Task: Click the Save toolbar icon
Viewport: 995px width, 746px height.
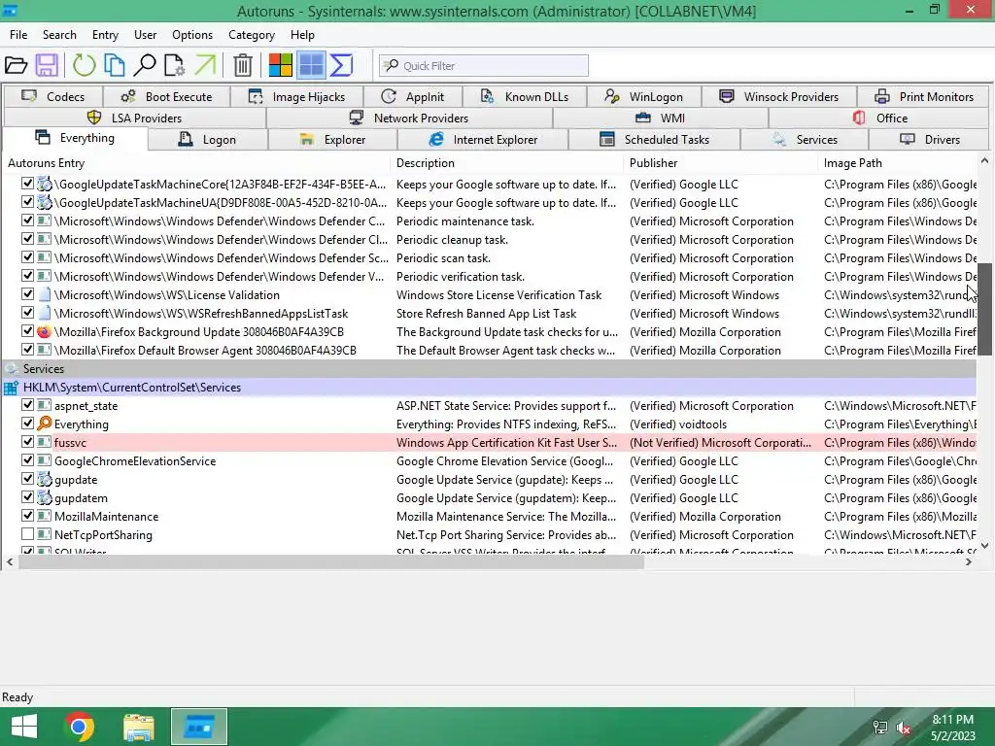Action: tap(47, 65)
